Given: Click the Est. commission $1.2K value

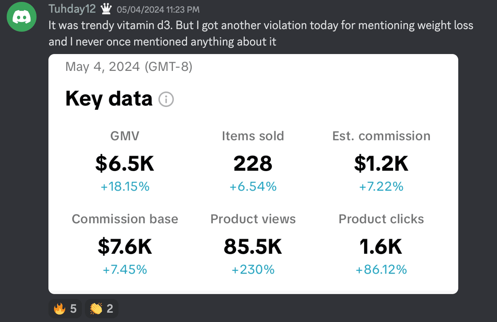Looking at the screenshot, I should pos(381,164).
